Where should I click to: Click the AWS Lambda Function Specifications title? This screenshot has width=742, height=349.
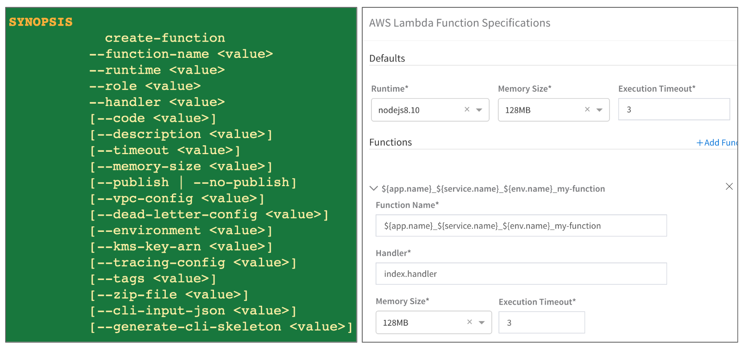459,23
